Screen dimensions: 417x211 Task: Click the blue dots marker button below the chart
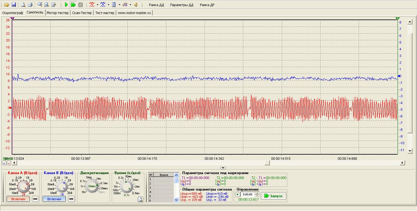4,163
